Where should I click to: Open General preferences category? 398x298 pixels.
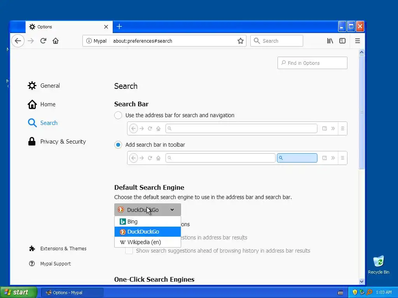[x=44, y=86]
